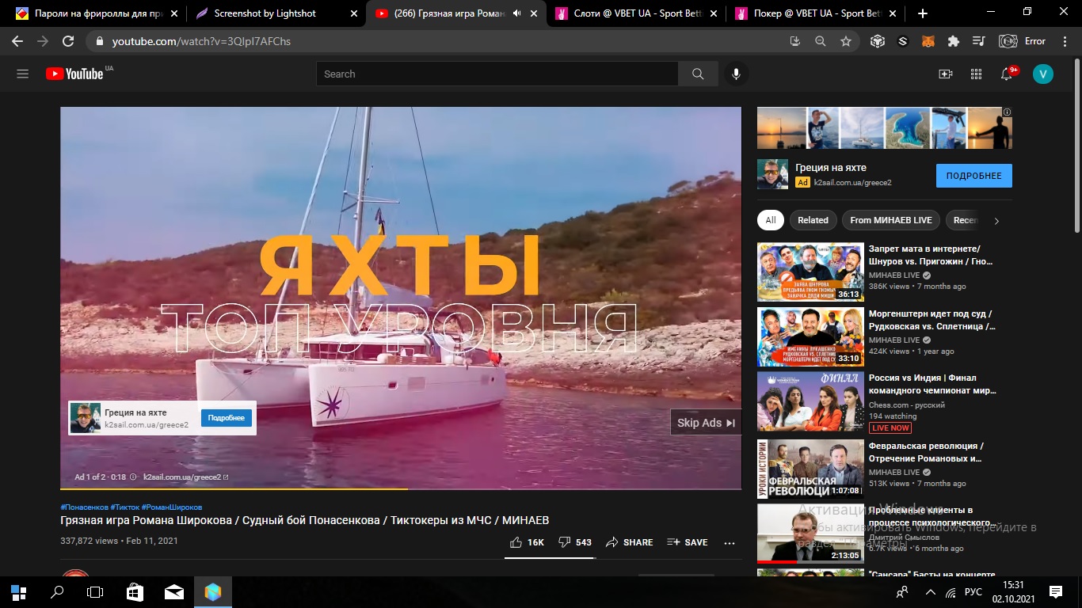Mute the YouTube tab via its speaker icon
This screenshot has height=608, width=1082.
(517, 13)
